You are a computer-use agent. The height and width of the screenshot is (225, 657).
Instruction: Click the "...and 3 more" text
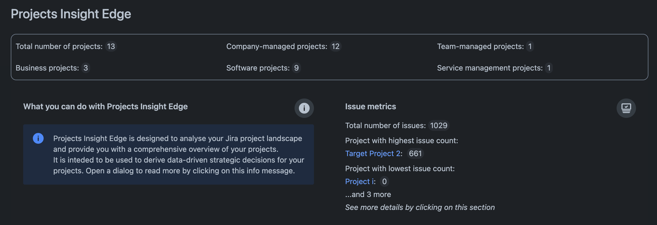coord(368,194)
